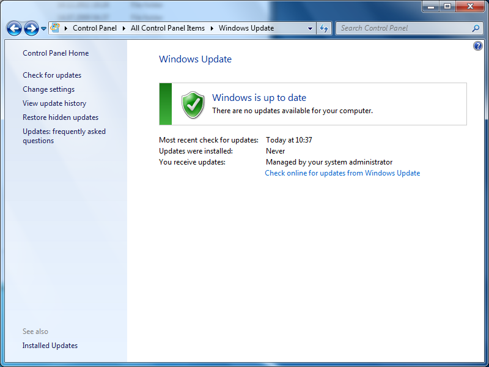Select the Windows Update breadcrumb

point(246,28)
